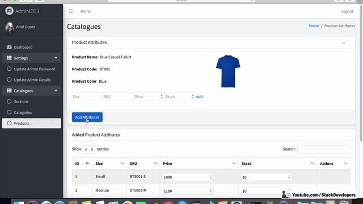The image size is (363, 204).
Task: Sort table by Actions column
Action: coord(334,164)
